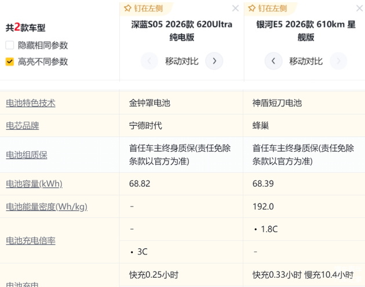Select the 宁德时代 cell brand value
The height and width of the screenshot is (287, 365).
pos(145,125)
